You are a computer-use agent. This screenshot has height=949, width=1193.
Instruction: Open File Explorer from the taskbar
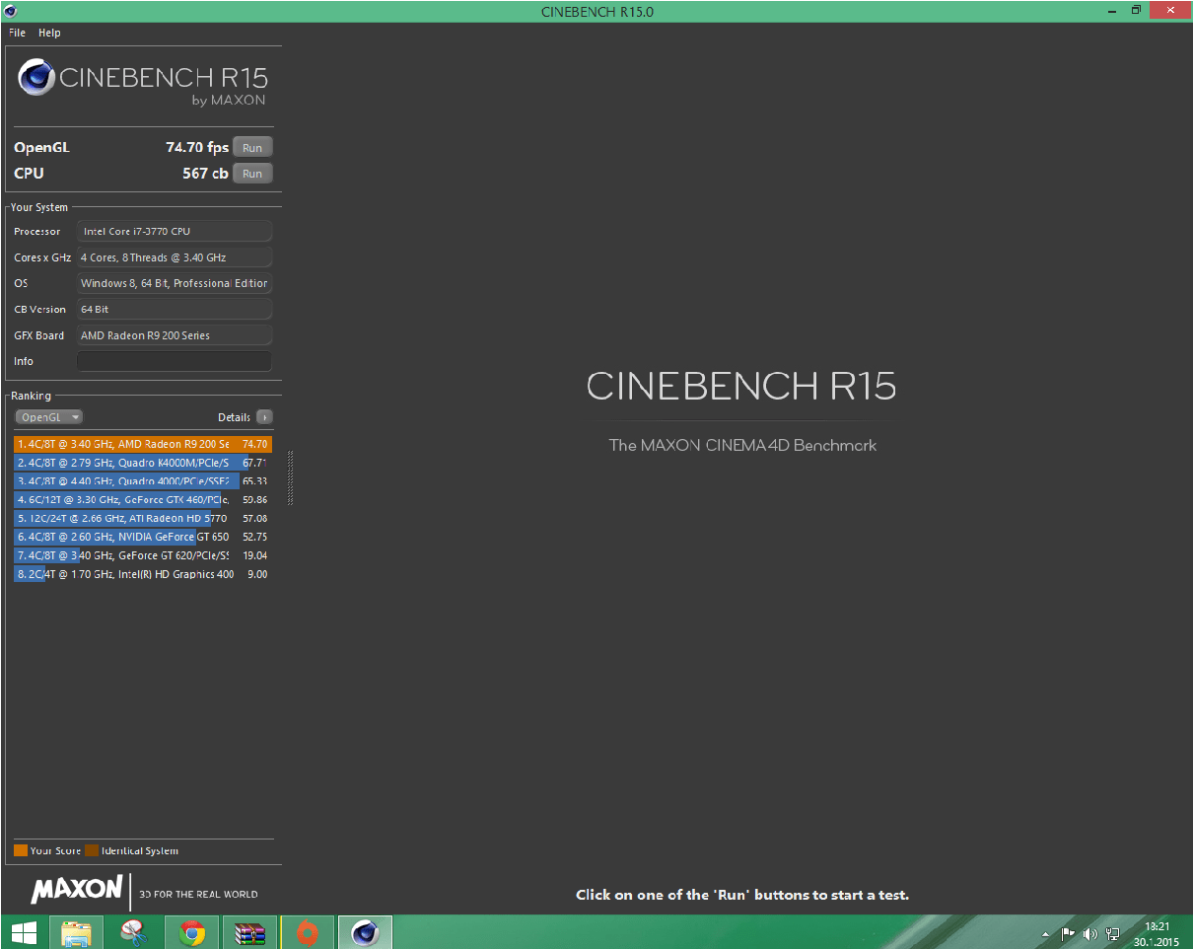(77, 932)
